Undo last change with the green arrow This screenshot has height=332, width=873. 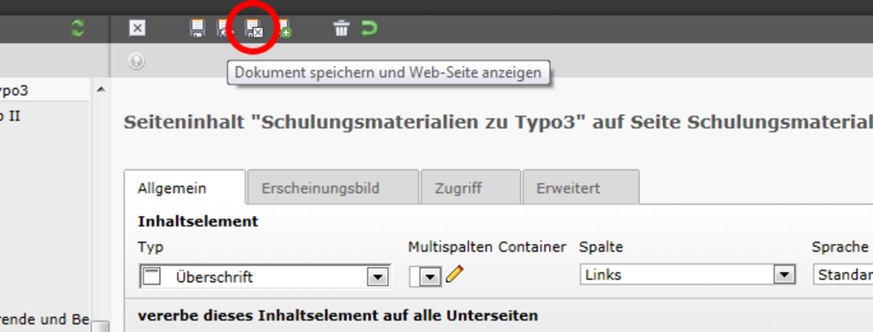[x=369, y=28]
